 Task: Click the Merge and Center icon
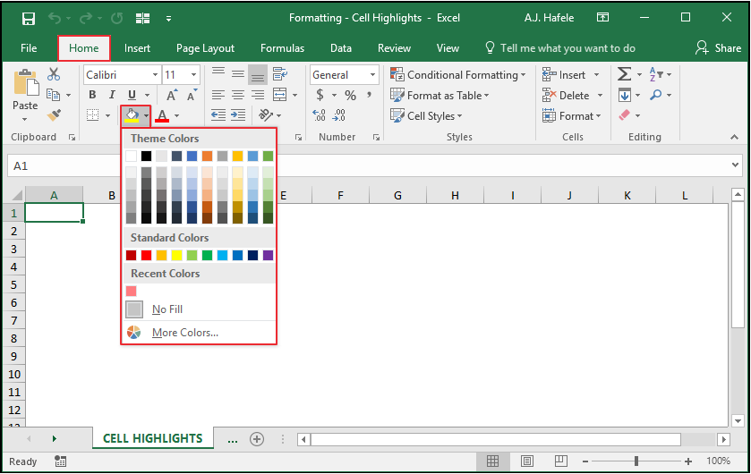279,95
